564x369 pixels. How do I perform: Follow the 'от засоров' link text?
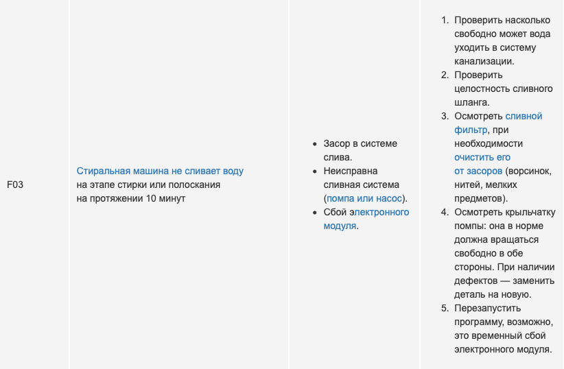[x=478, y=171]
